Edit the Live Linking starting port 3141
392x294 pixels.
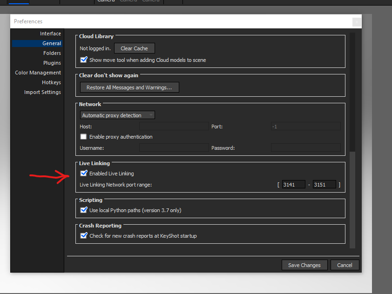pyautogui.click(x=293, y=184)
